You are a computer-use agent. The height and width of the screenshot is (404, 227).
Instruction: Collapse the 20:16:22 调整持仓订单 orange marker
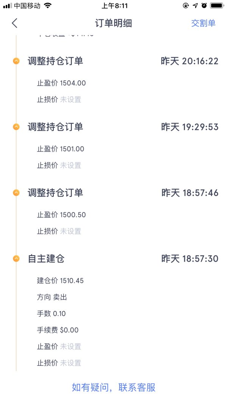16,61
